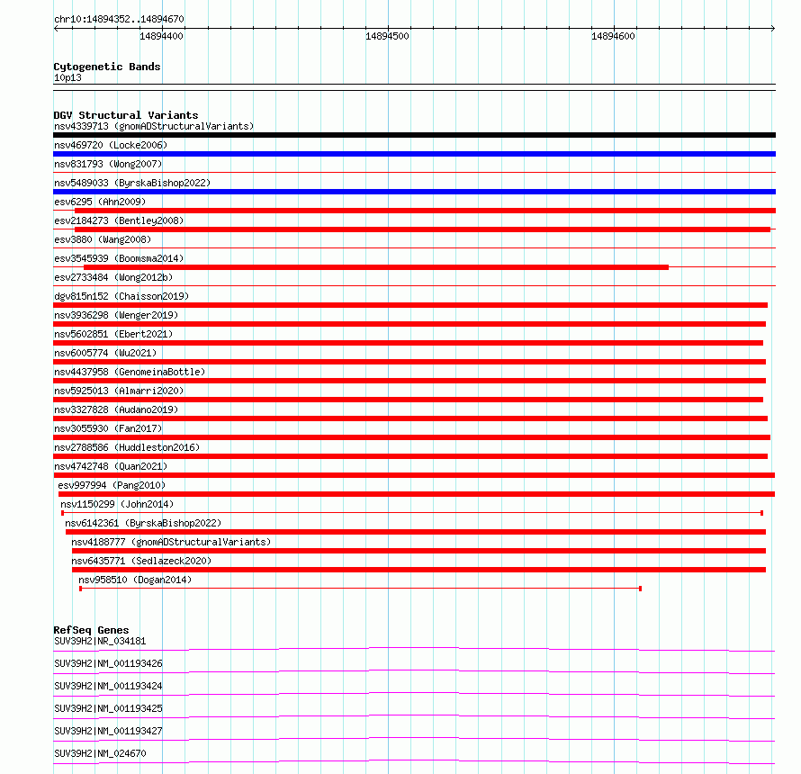Select variant nsv4188777 (gnomADStructuralVariants)
Screen dimensions: 801x774
tap(171, 542)
